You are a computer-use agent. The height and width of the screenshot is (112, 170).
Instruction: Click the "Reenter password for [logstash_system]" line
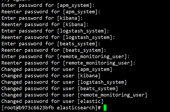58,37
